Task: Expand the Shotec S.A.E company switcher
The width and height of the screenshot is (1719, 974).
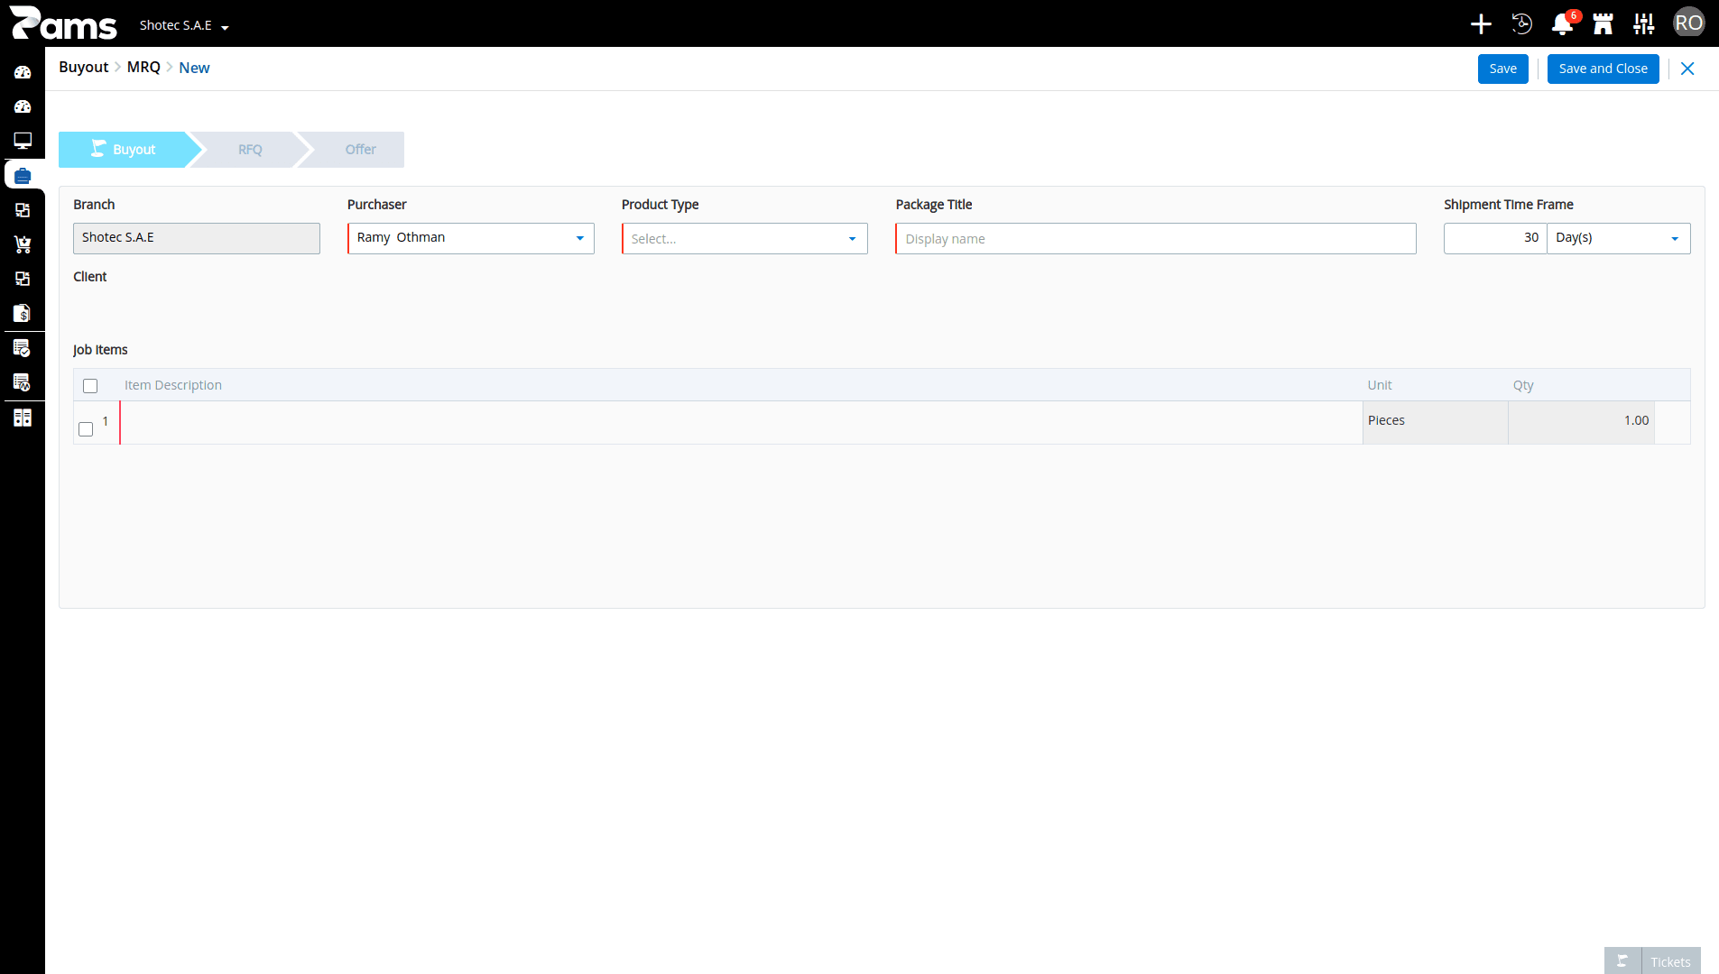Action: pos(184,25)
